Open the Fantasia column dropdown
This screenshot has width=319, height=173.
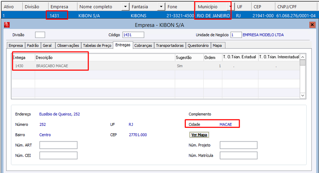coord(161,7)
